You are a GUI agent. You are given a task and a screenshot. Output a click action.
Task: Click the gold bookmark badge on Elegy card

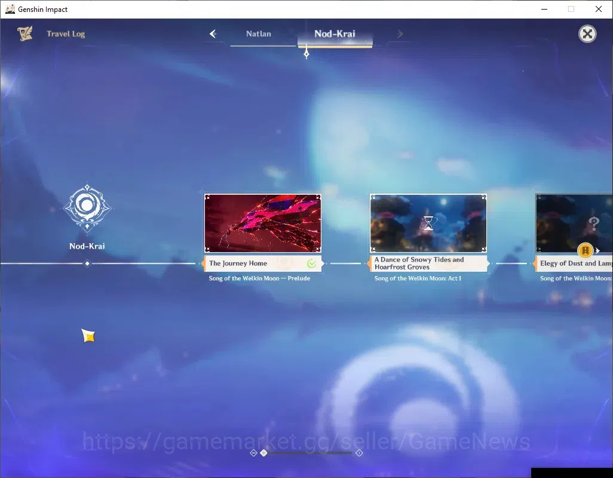[586, 250]
